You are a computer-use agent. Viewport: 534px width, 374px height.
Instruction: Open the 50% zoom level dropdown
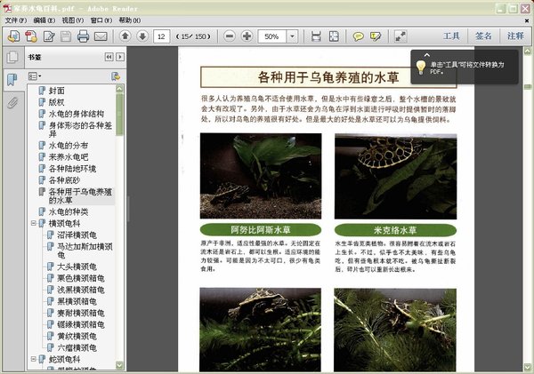click(293, 36)
